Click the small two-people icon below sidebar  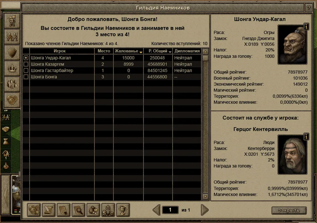click(6, 117)
